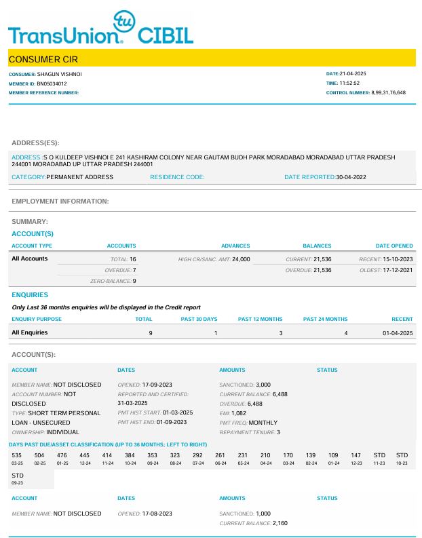Screen dimensions: 422x538
Task: Select sanctioned amount 3,000
Action: [x=263, y=385]
